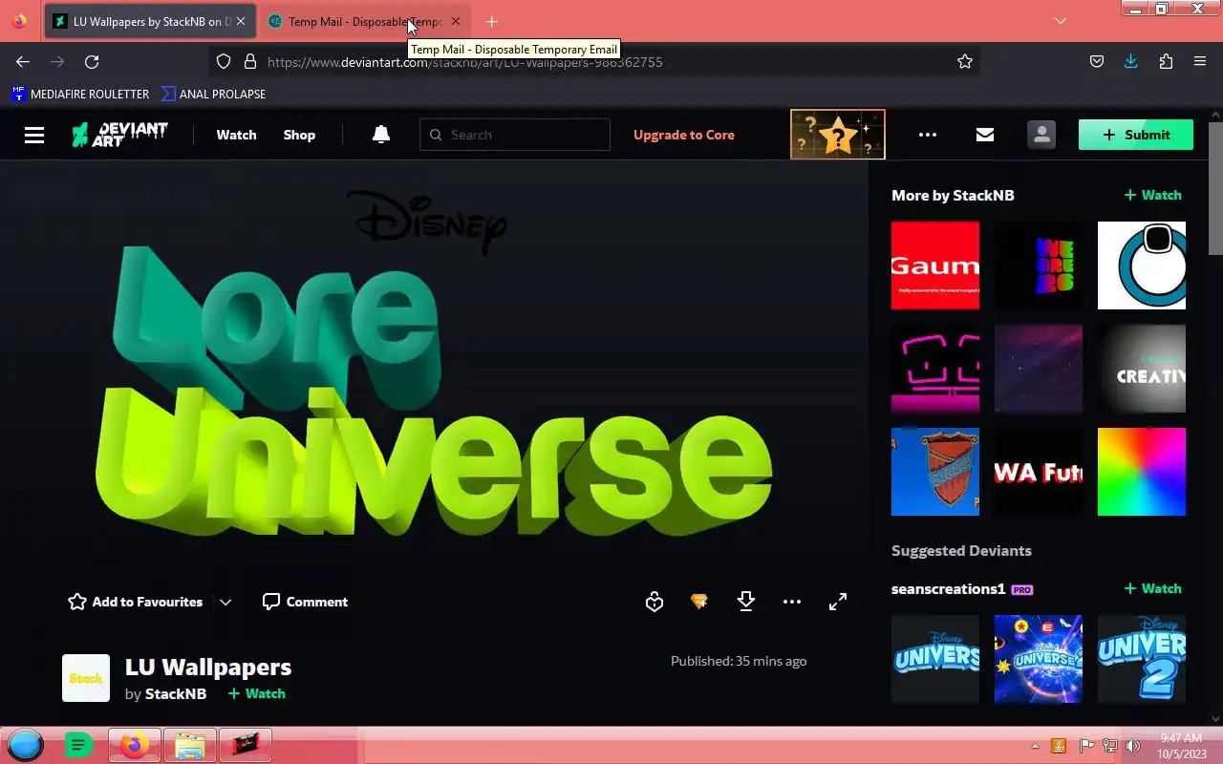Open the pink neon face thumbnail
Viewport: 1223px width, 764px height.
(935, 369)
